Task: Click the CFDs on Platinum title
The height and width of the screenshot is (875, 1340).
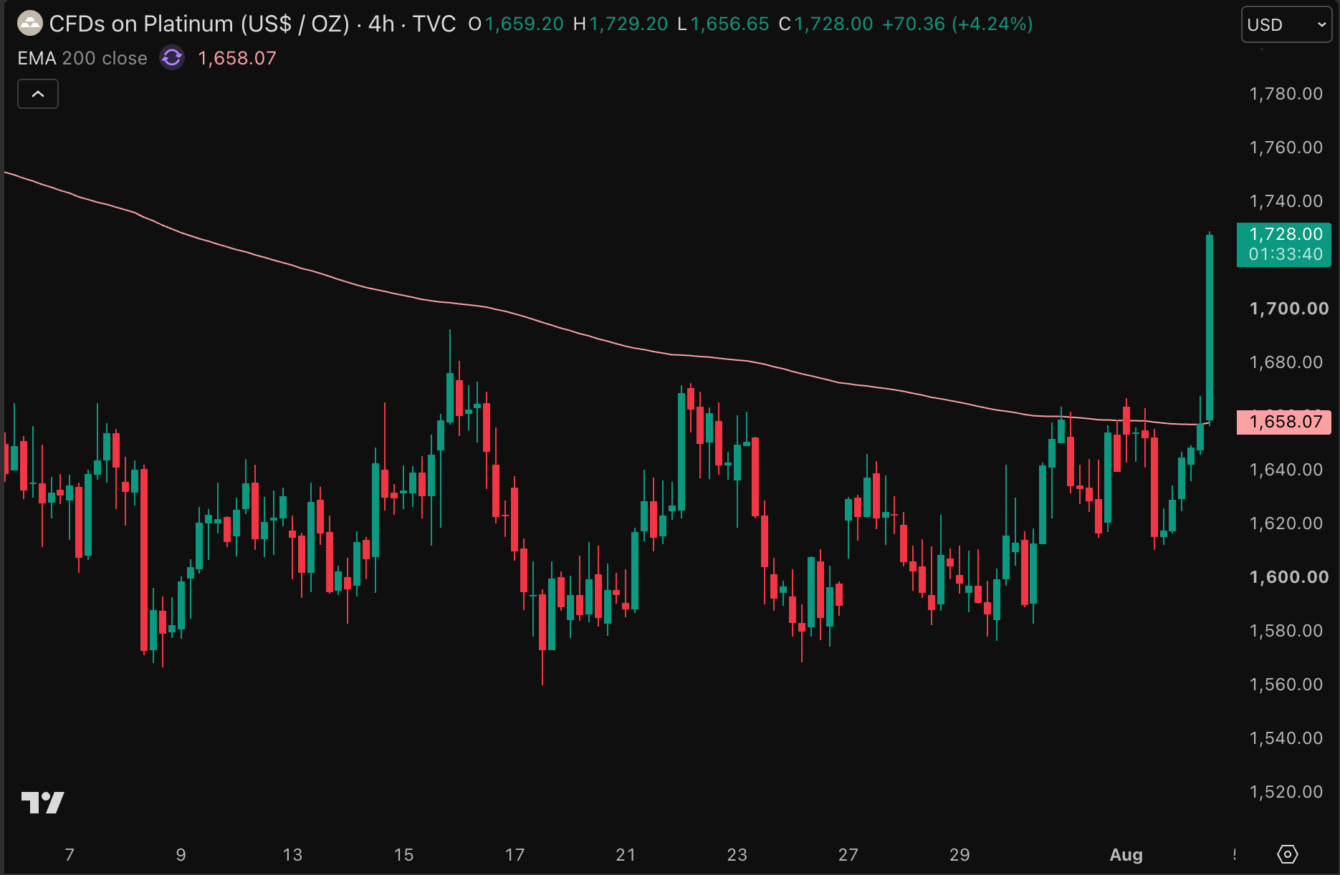Action: pyautogui.click(x=199, y=24)
